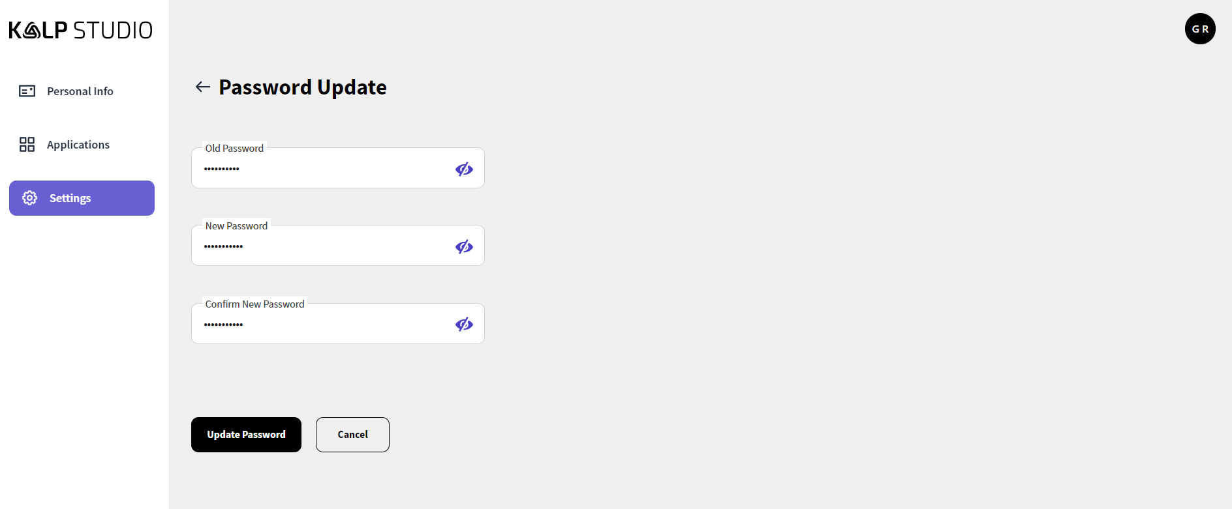Click the Password Update heading
Screen dimensions: 1232x509
pos(303,87)
